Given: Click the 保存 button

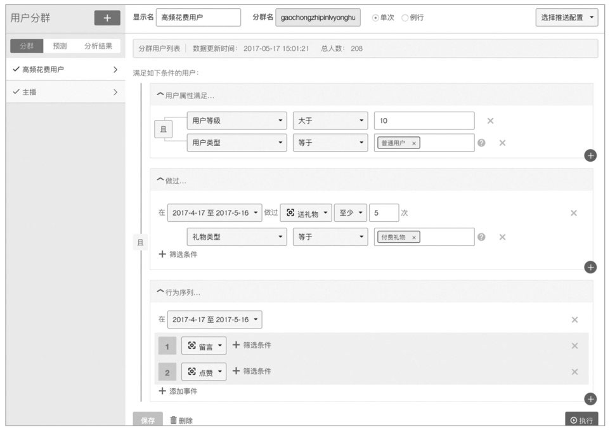Looking at the screenshot, I should 148,420.
